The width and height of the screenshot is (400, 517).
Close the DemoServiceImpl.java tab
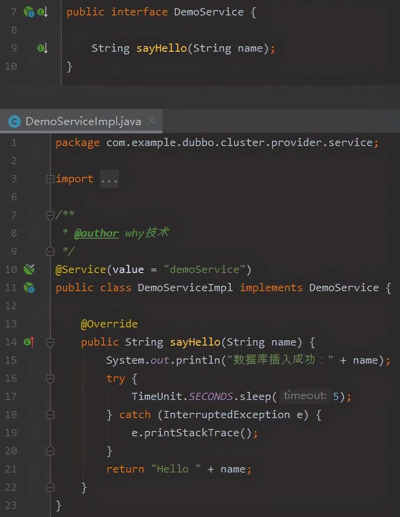tap(151, 121)
